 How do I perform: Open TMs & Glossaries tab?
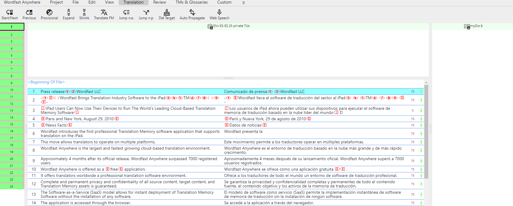tap(192, 2)
